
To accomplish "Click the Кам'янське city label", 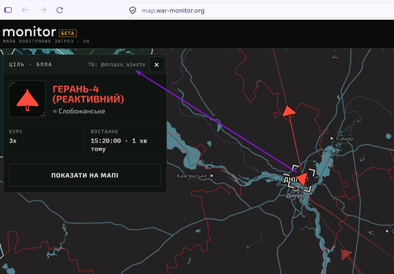I will coord(192,176).
